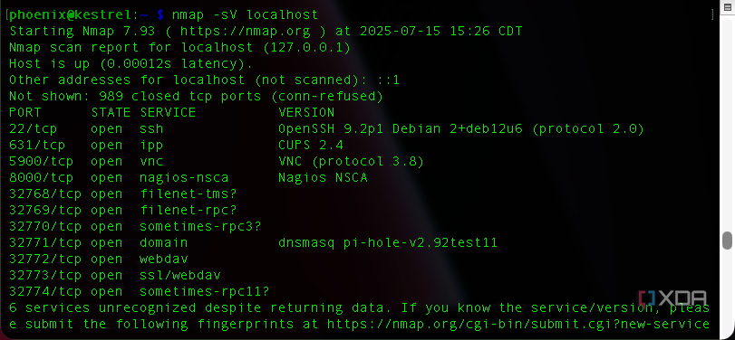This screenshot has width=735, height=340.
Task: Click the vertical scrollbar thumb
Action: [727, 241]
